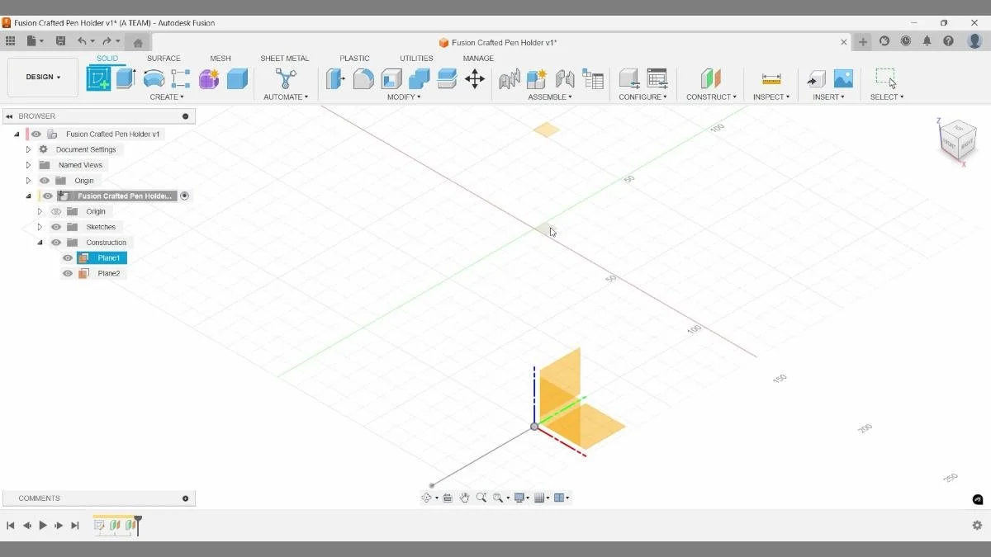Screen dimensions: 991x557
Task: Open the ASSEMBLE dropdown menu
Action: 550,97
